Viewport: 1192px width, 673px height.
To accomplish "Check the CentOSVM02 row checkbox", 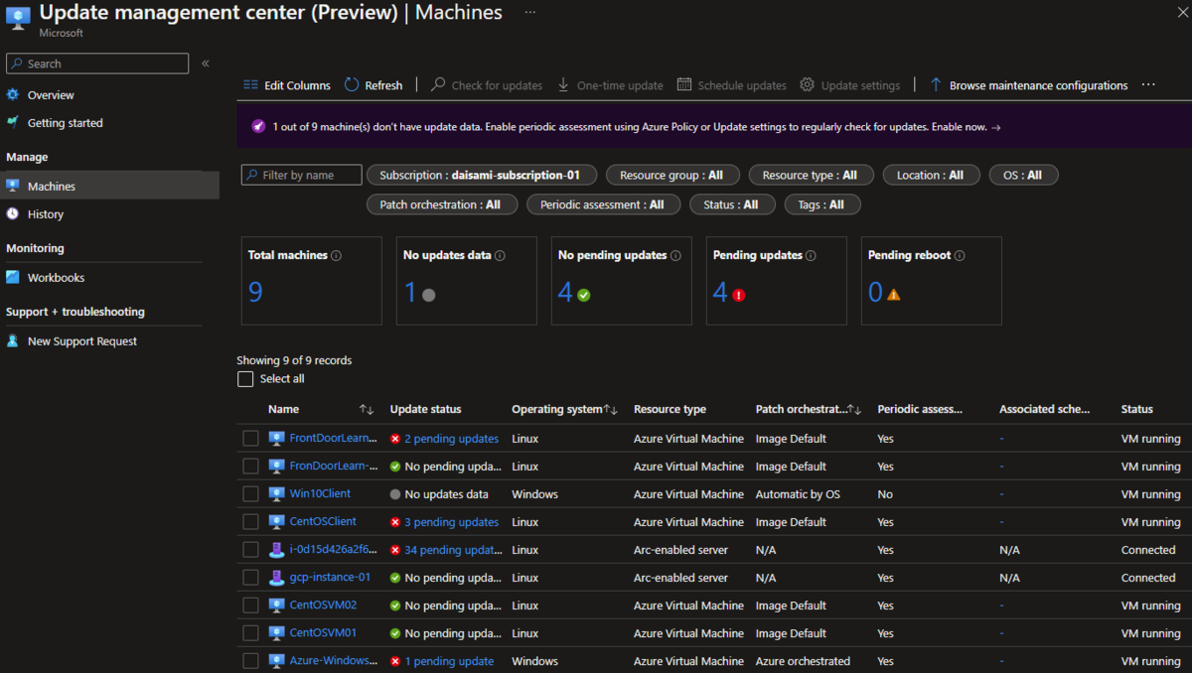I will pos(250,606).
